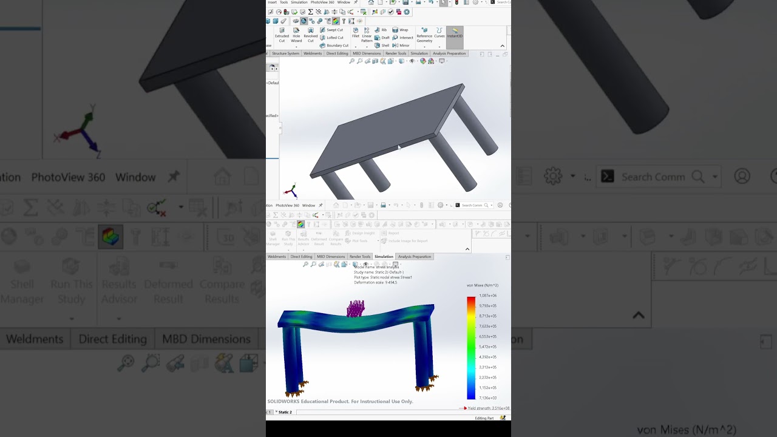Click the Rib feature tool
The image size is (777, 437).
(x=381, y=30)
